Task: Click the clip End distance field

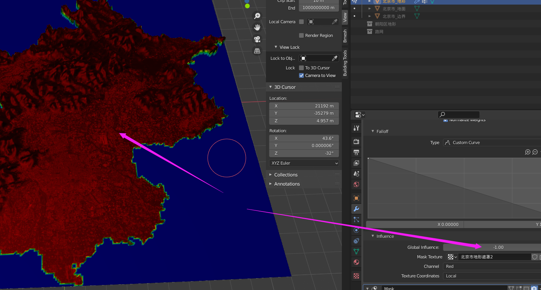Action: click(319, 8)
